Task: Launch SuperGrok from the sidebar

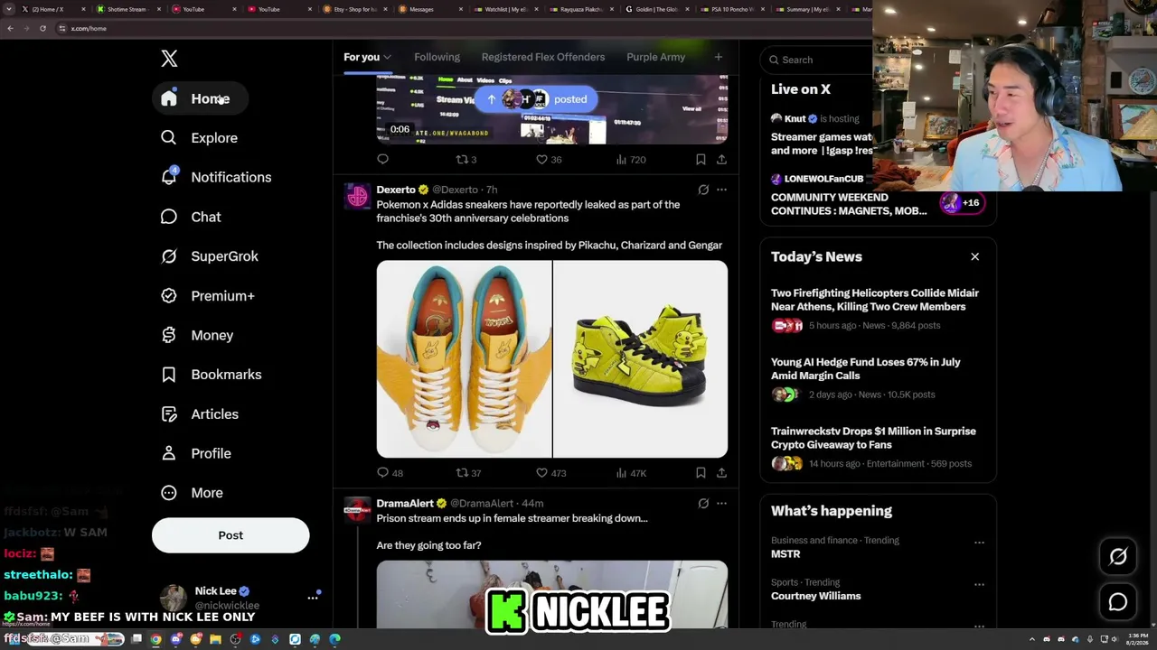Action: tap(209, 256)
